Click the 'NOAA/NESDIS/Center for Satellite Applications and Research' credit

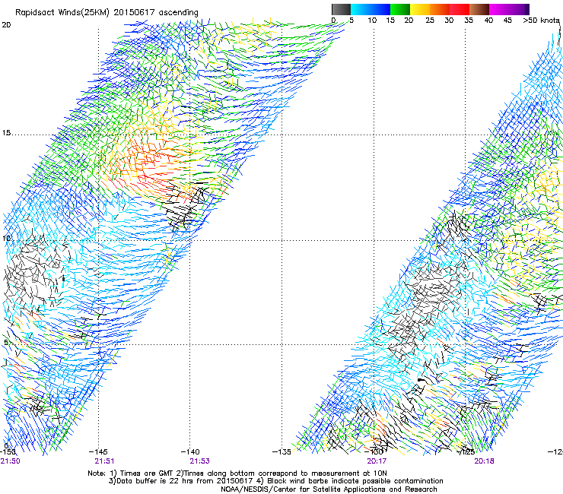tap(329, 489)
